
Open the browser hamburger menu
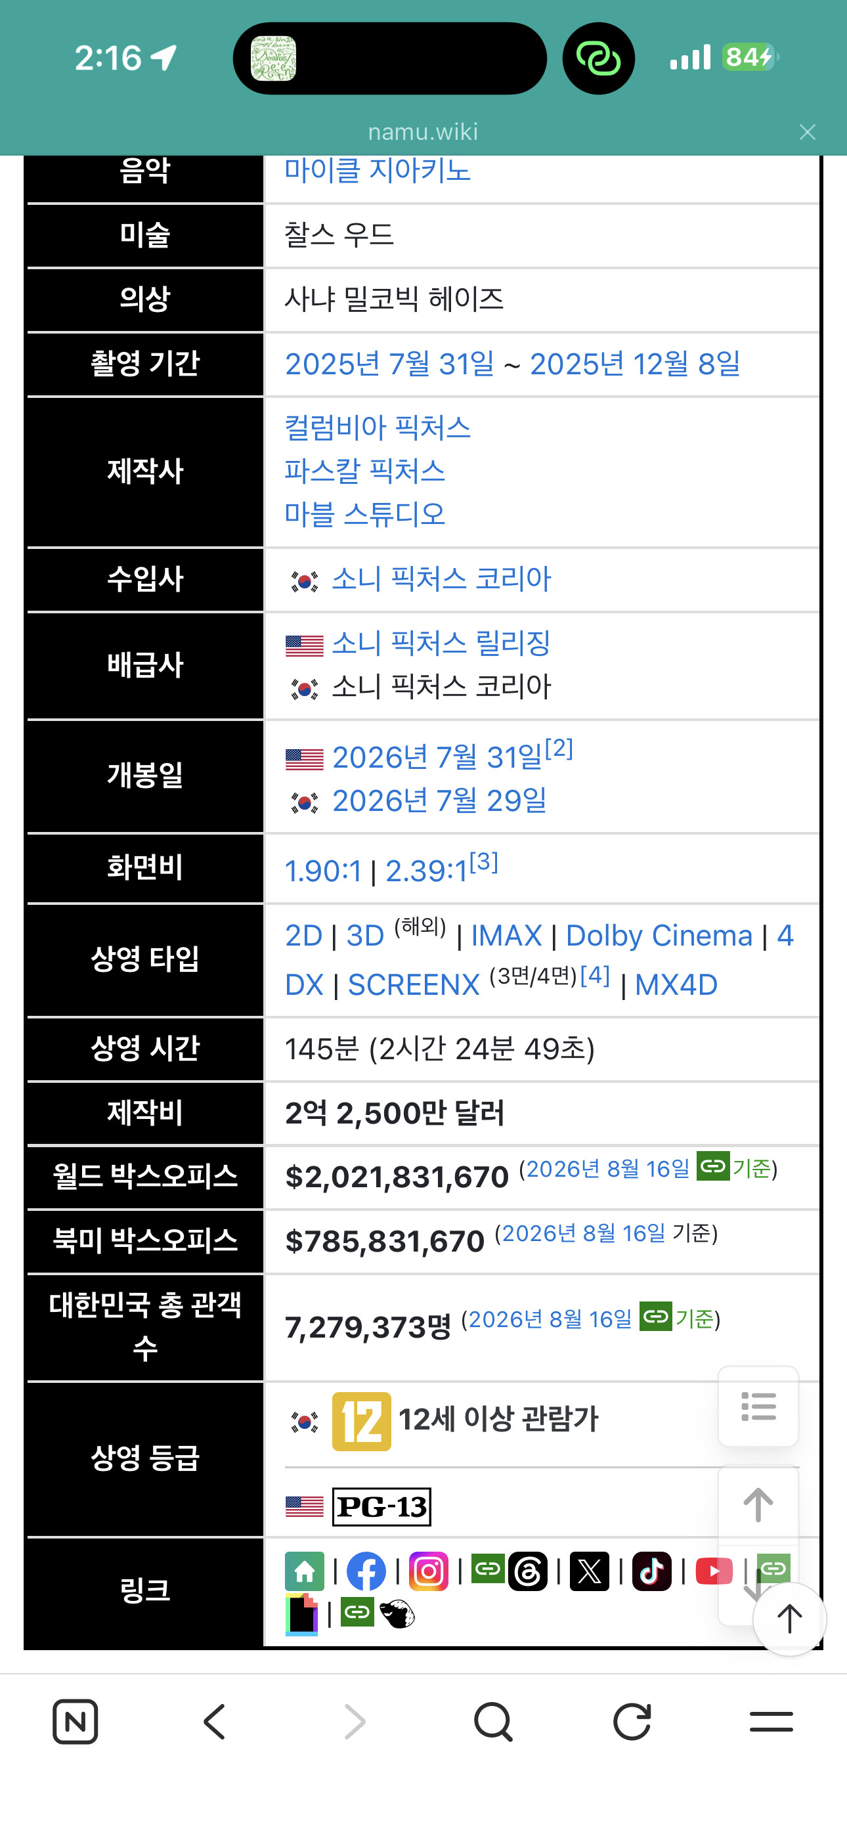click(x=771, y=1722)
